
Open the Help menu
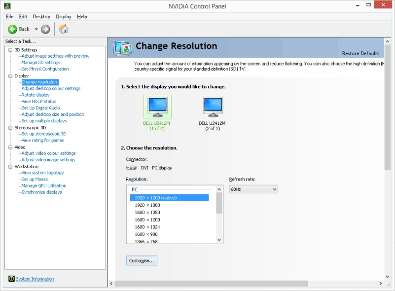point(82,17)
